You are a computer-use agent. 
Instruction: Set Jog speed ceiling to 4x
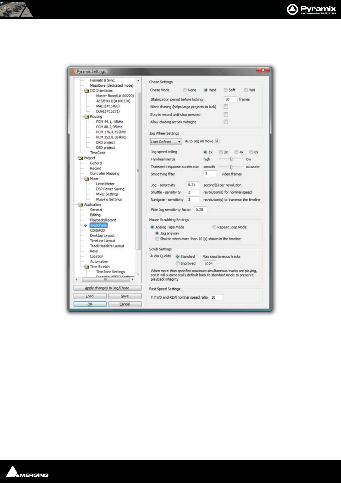pos(236,152)
